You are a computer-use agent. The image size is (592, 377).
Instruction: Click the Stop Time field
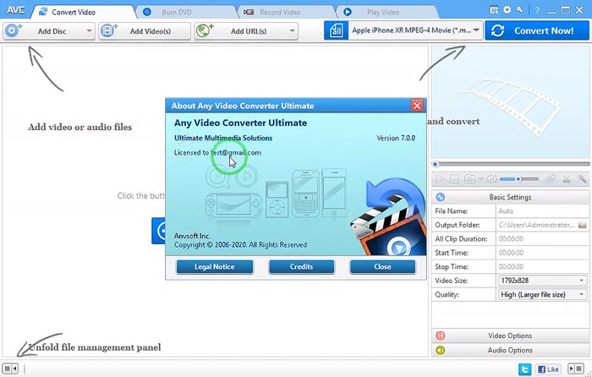(543, 267)
